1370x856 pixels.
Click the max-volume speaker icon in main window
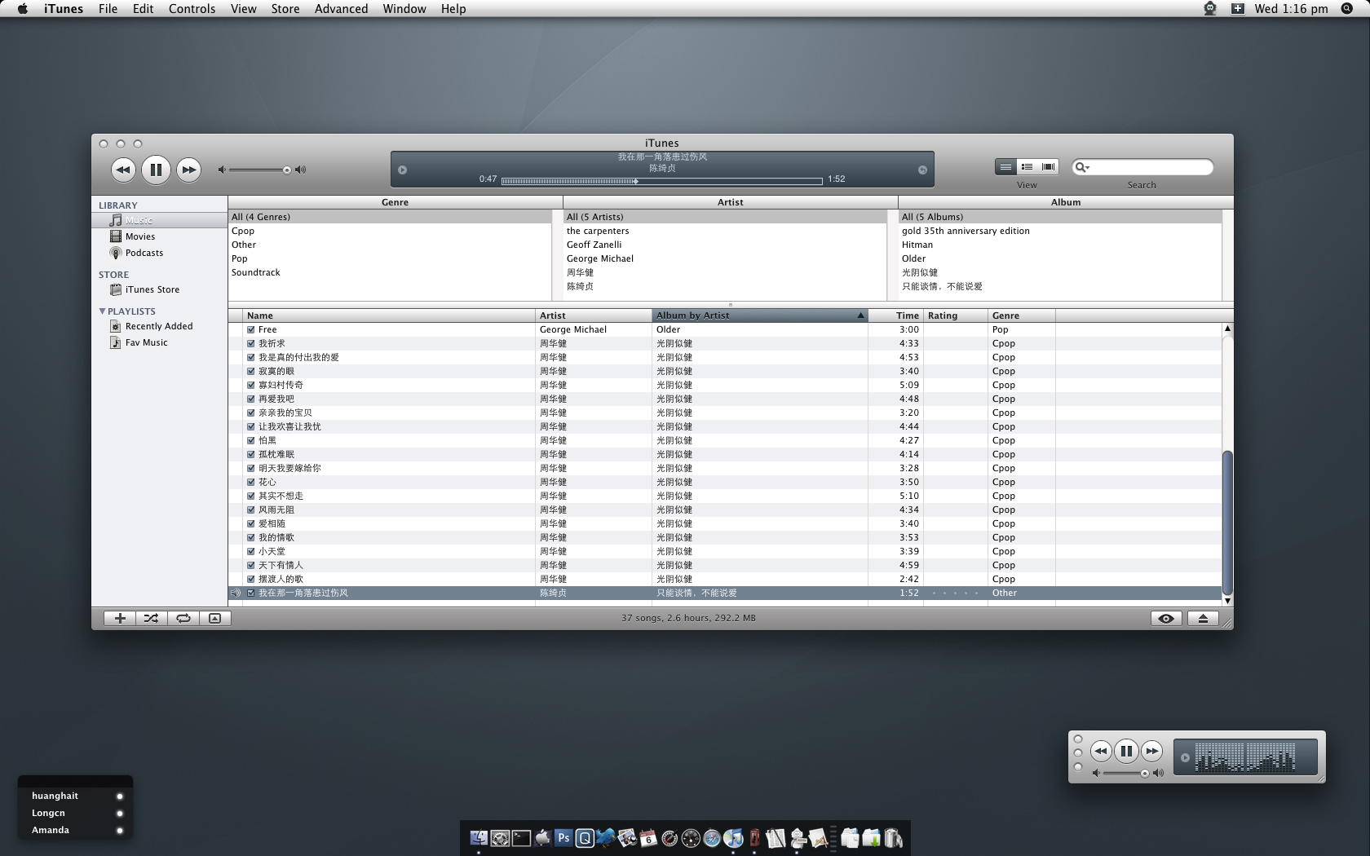[301, 170]
